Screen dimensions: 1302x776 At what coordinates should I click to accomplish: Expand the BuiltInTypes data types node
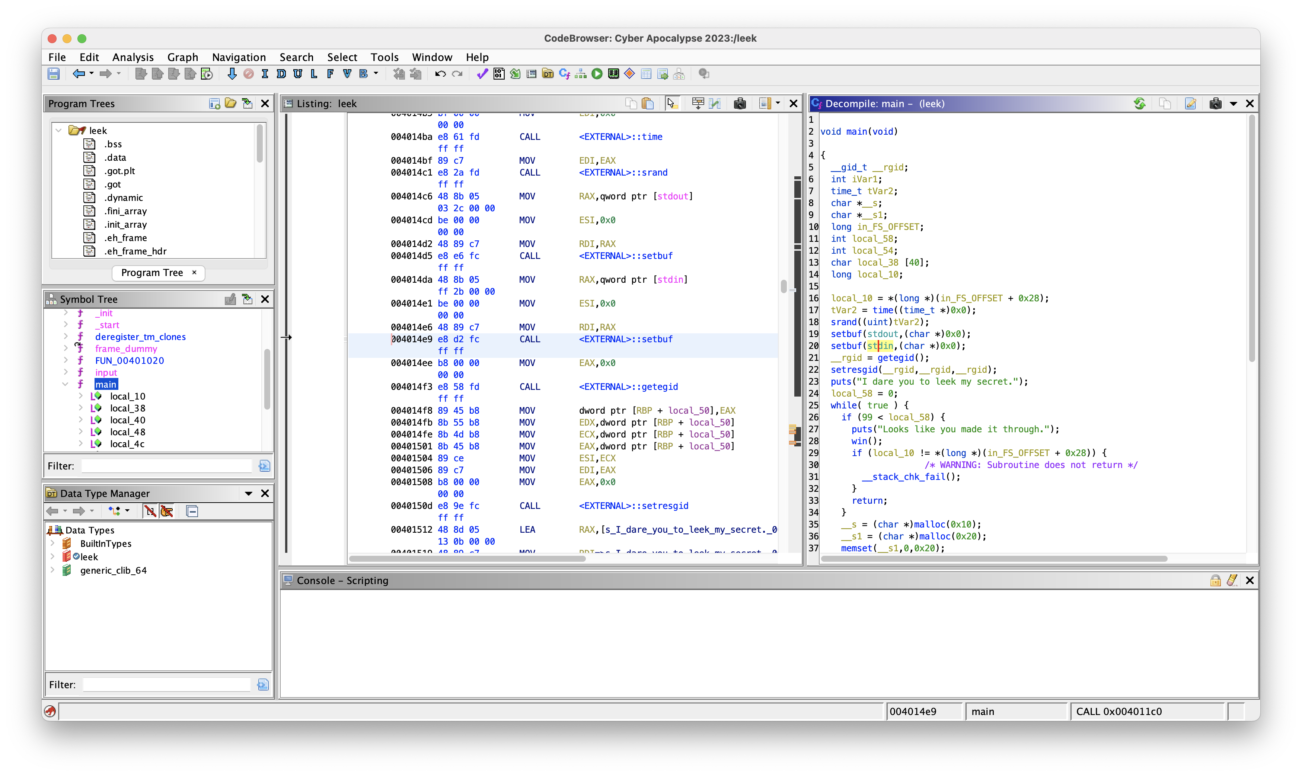(52, 543)
